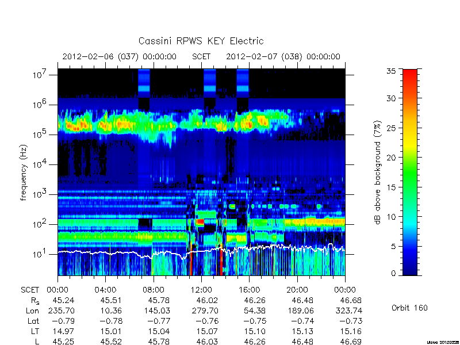Click the colorbar tick value 25
460x345 pixels.
[391, 128]
